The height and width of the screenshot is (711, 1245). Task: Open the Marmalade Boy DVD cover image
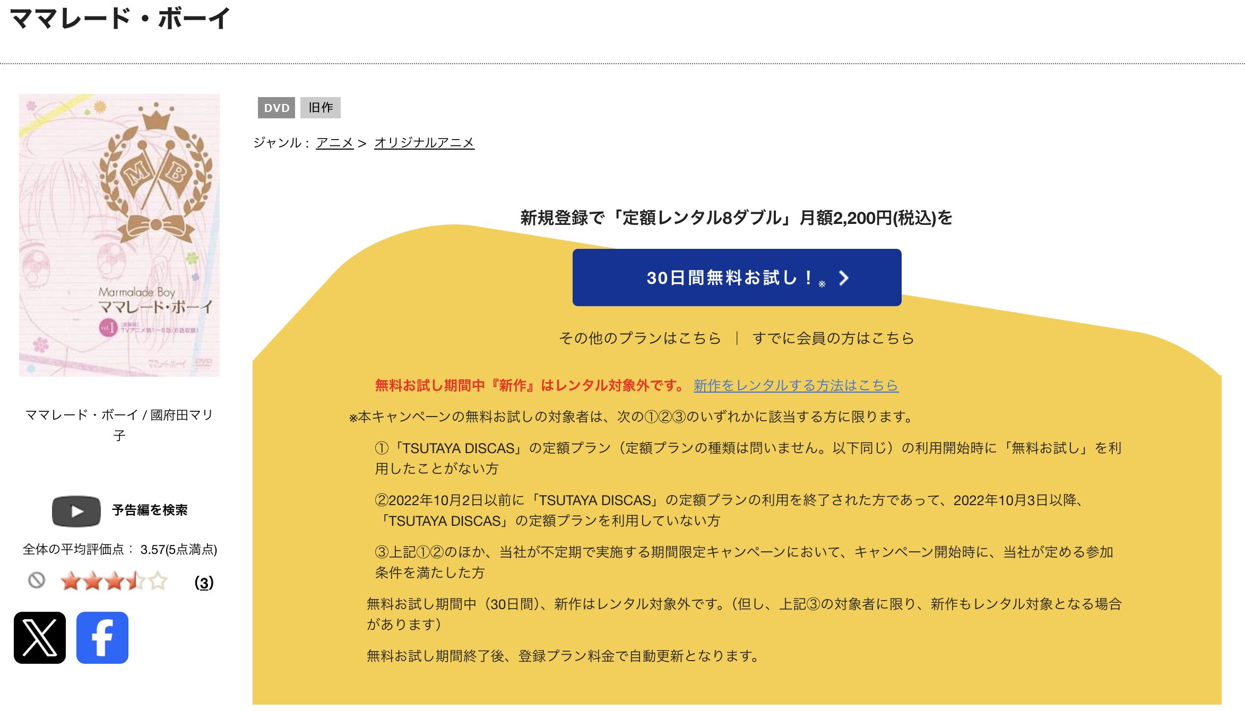coord(119,235)
